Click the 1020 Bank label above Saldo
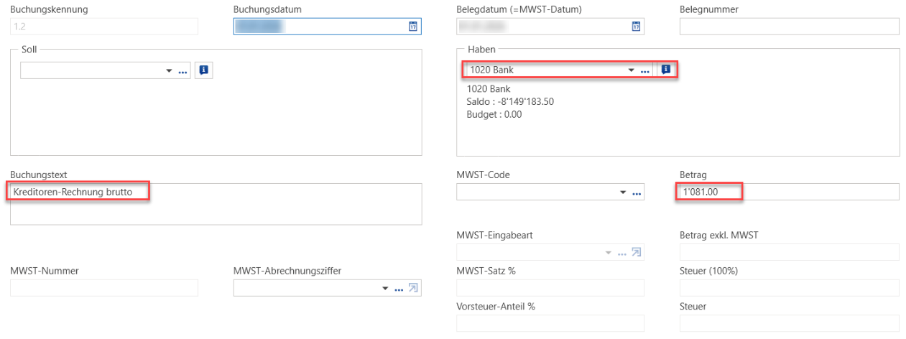The height and width of the screenshot is (339, 906). click(489, 89)
